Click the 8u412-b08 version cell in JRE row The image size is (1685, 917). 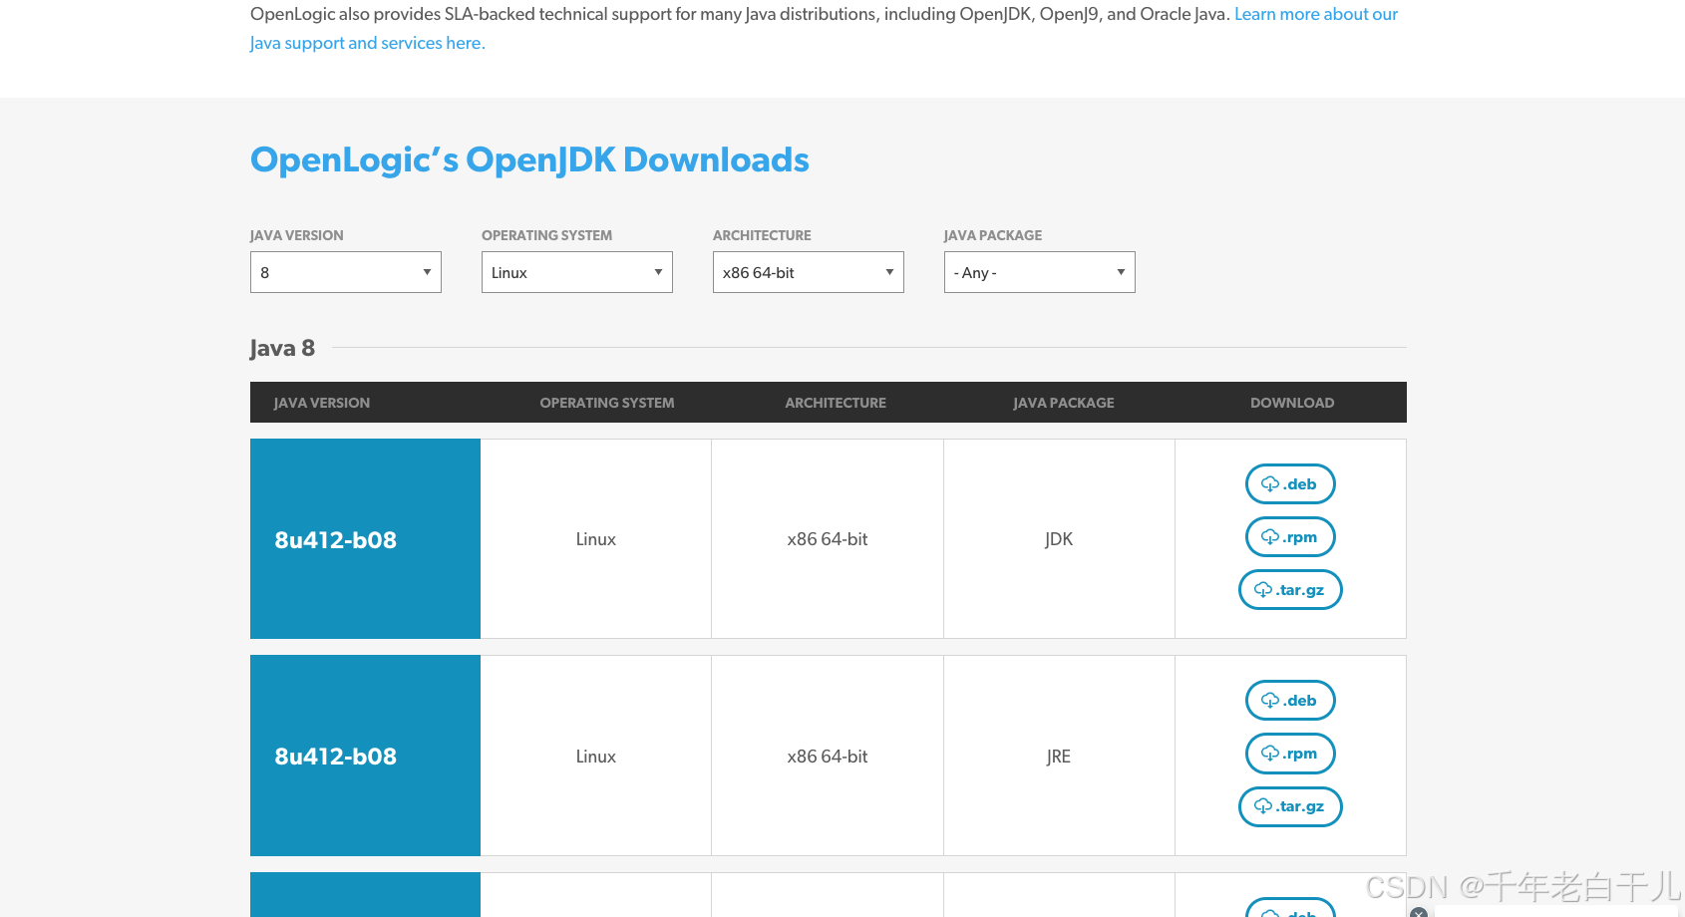tap(365, 756)
